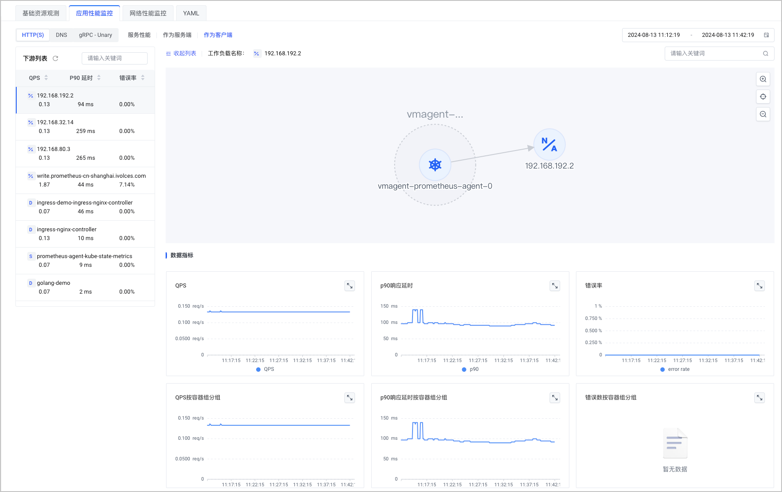The width and height of the screenshot is (782, 492).
Task: Click icon before 192.168.32.14 row
Action: point(31,122)
